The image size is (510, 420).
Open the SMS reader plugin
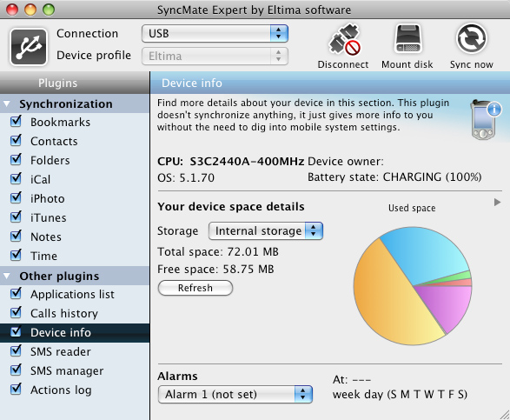(75, 351)
